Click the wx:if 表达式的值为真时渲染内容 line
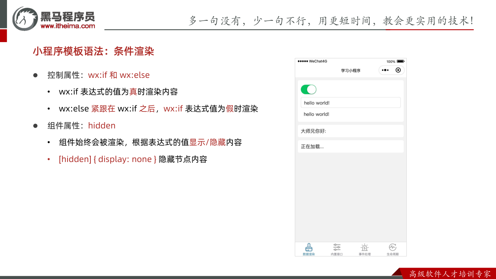This screenshot has height=279, width=496. [x=118, y=92]
